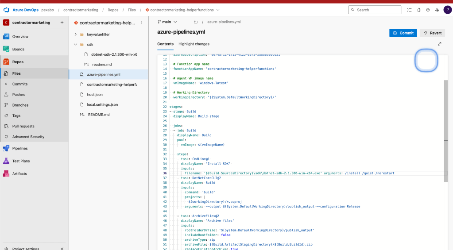Select azure-pipelines.yml in file tree

pyautogui.click(x=108, y=74)
